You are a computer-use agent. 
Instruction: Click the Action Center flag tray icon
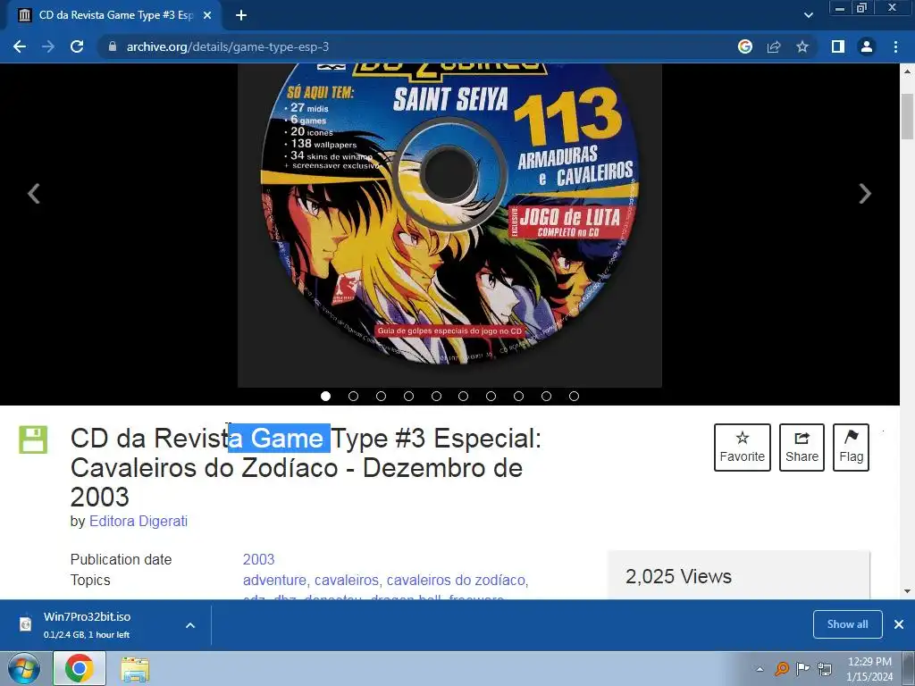pos(803,668)
